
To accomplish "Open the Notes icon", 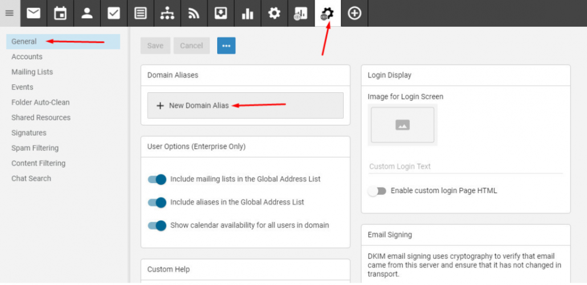I will 140,13.
